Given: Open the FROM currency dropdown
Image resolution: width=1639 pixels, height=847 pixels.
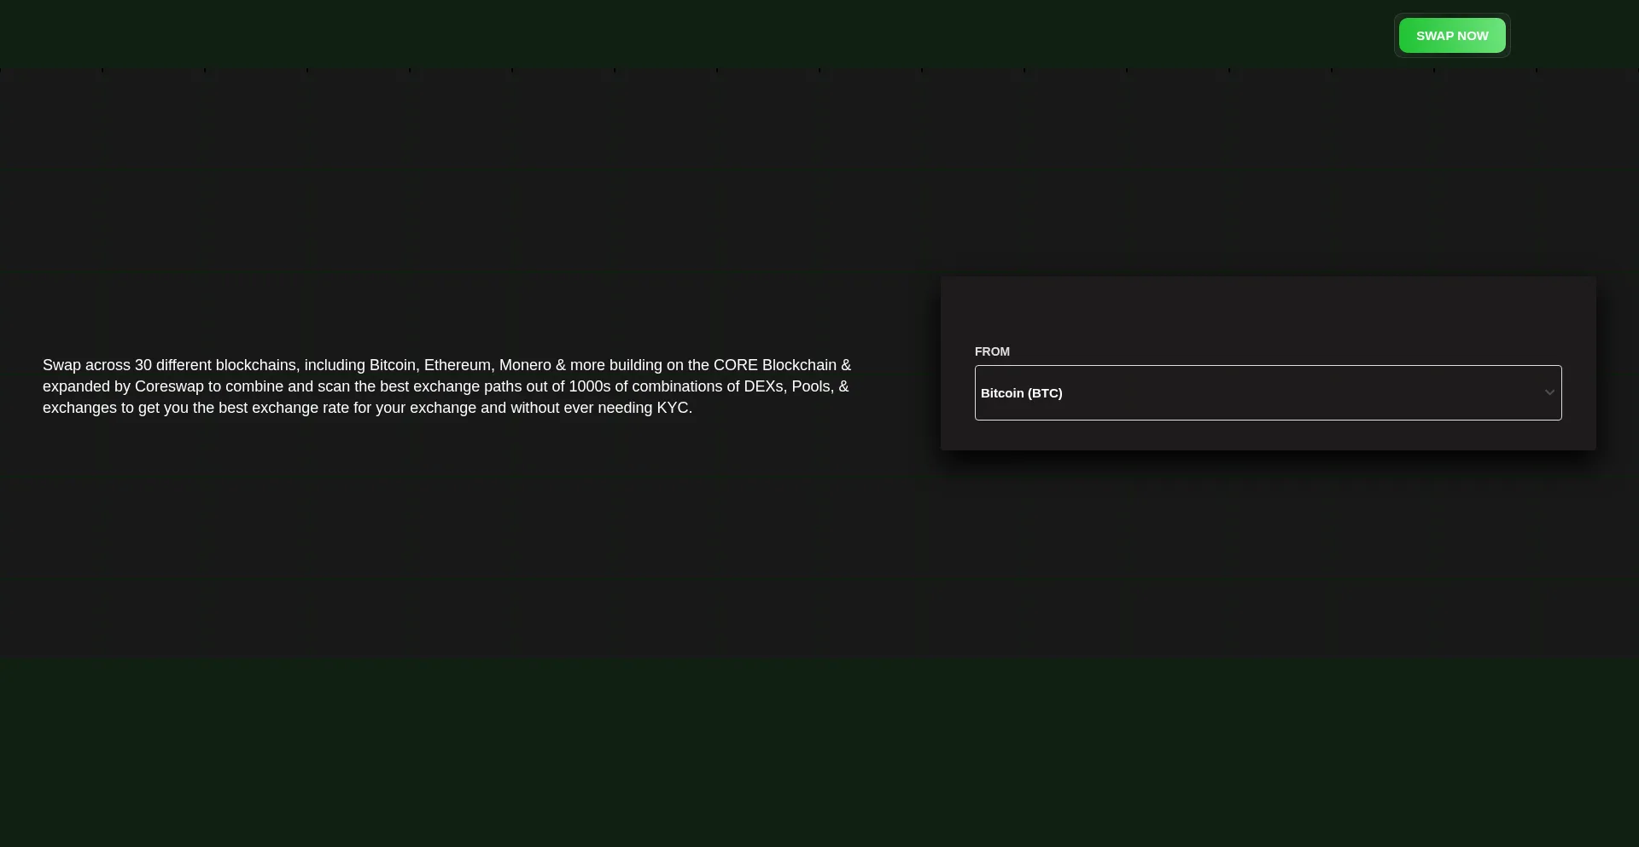Looking at the screenshot, I should click(1267, 393).
